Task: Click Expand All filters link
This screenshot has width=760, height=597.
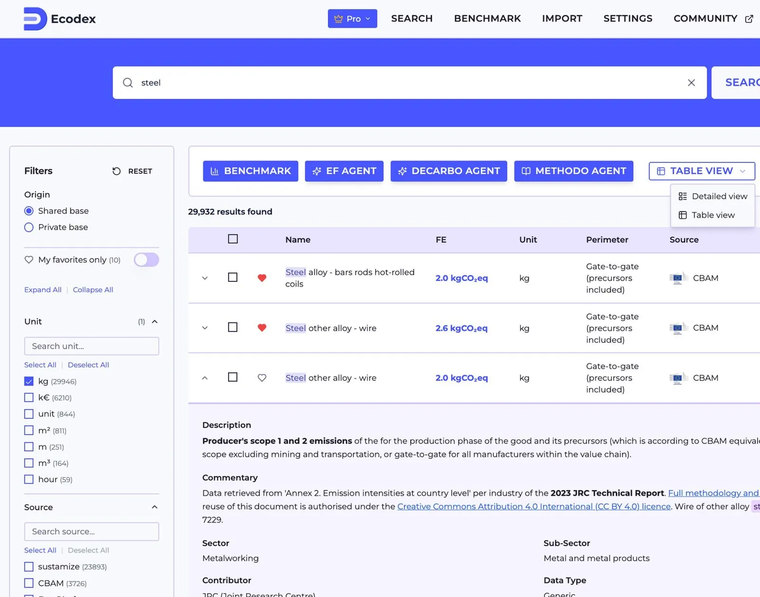Action: tap(43, 289)
